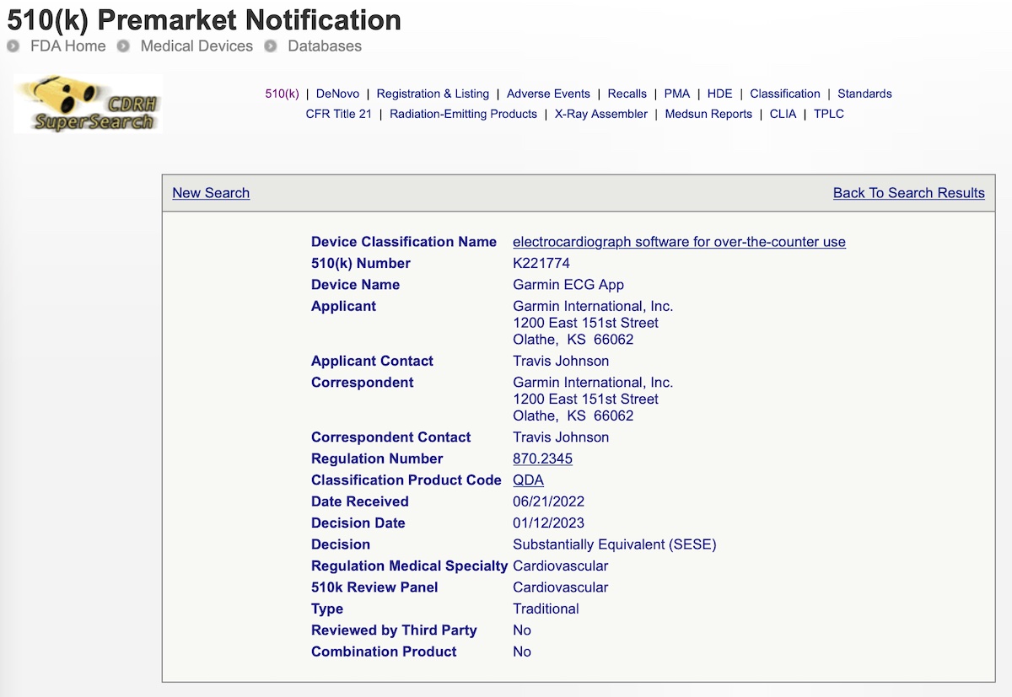The width and height of the screenshot is (1012, 697).
Task: Click the QDA product code link
Action: [x=528, y=480]
